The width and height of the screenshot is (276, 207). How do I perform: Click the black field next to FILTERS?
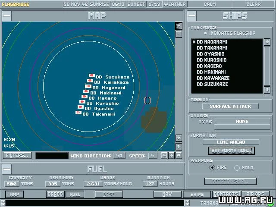[x=52, y=156]
